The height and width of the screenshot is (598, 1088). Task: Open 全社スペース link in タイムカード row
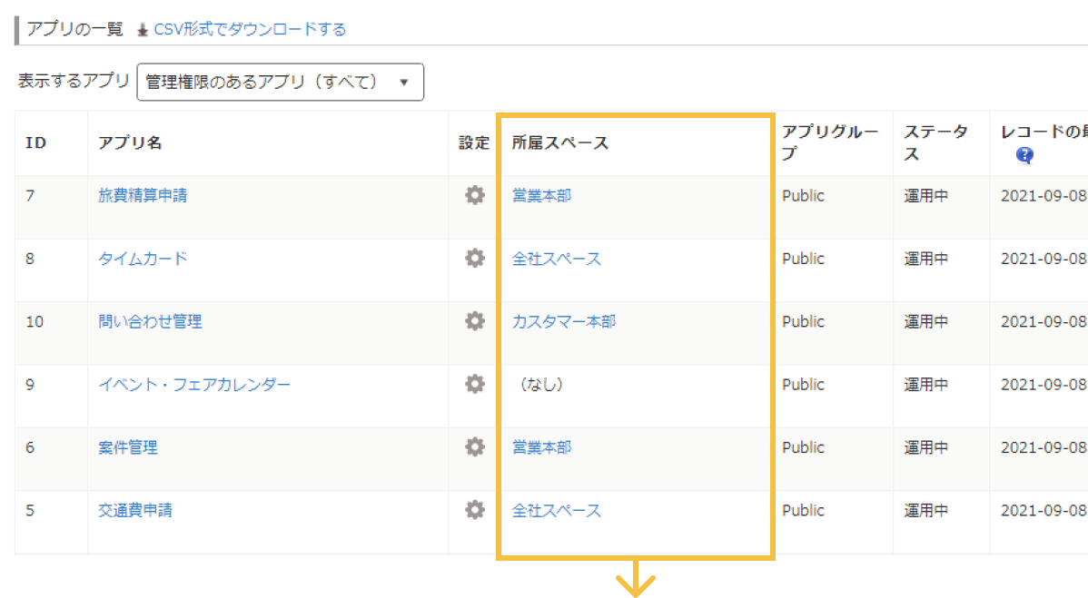[x=556, y=259]
